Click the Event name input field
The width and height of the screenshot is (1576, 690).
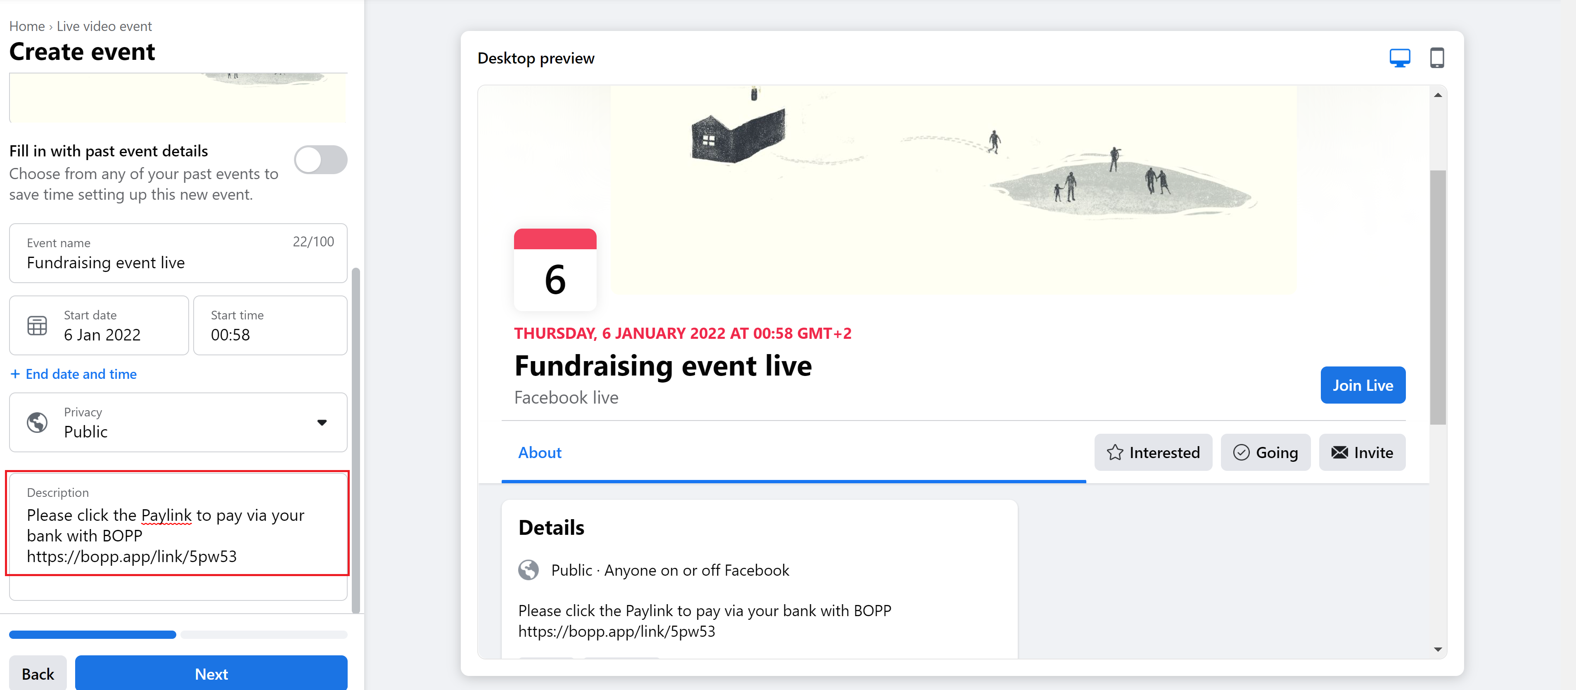(x=178, y=253)
